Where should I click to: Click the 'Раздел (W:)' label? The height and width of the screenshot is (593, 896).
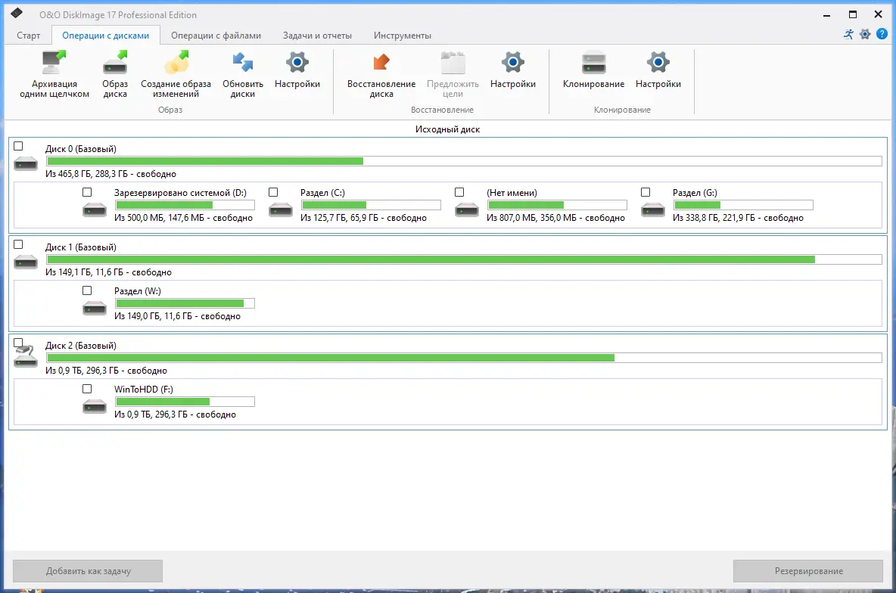click(x=137, y=290)
